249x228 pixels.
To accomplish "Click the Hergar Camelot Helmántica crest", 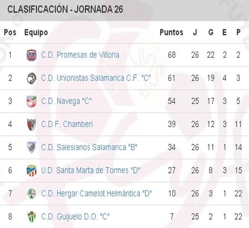I will point(32,194).
